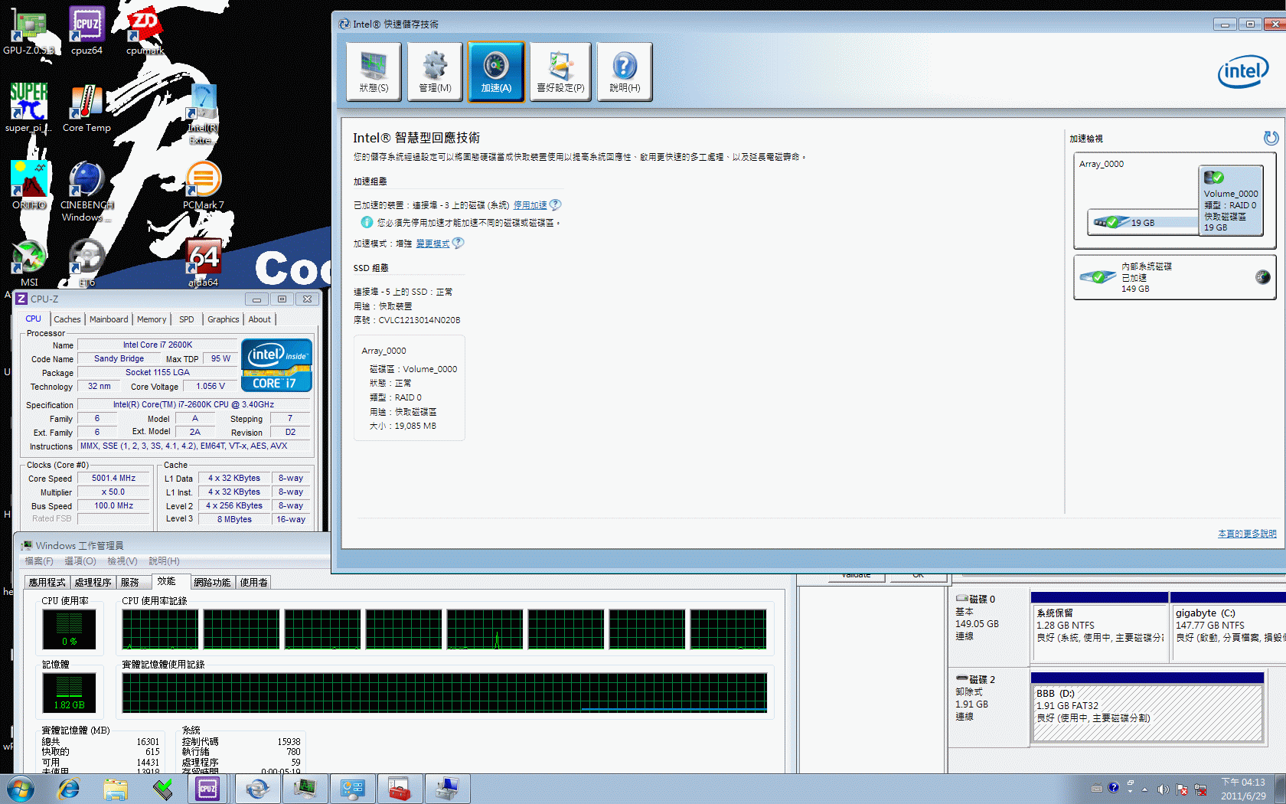This screenshot has height=804, width=1286.
Task: Open Task Manager 檢視(V) menu
Action: click(x=122, y=561)
